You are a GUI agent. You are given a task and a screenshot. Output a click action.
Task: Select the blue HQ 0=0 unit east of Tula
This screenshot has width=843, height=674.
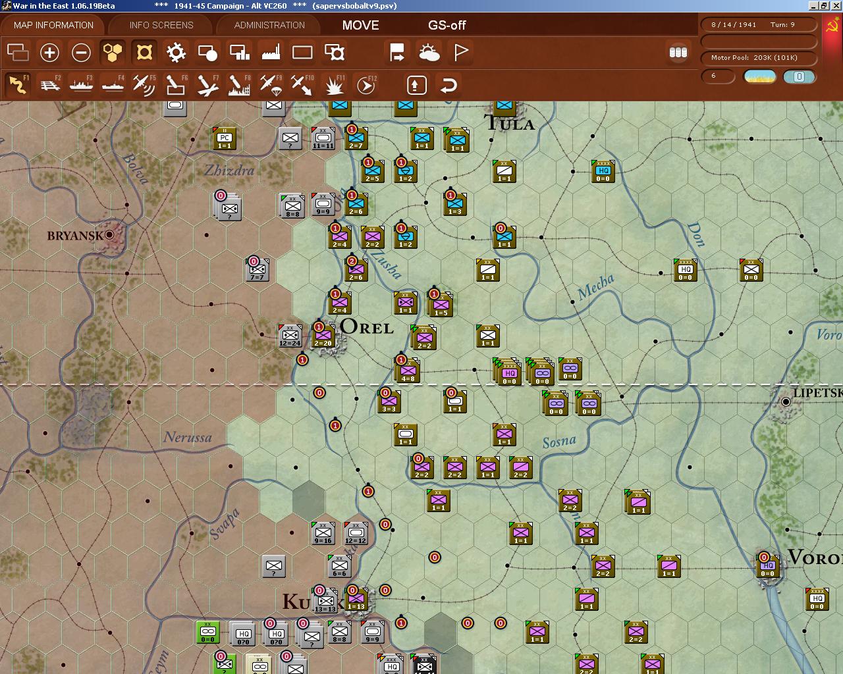pyautogui.click(x=603, y=171)
